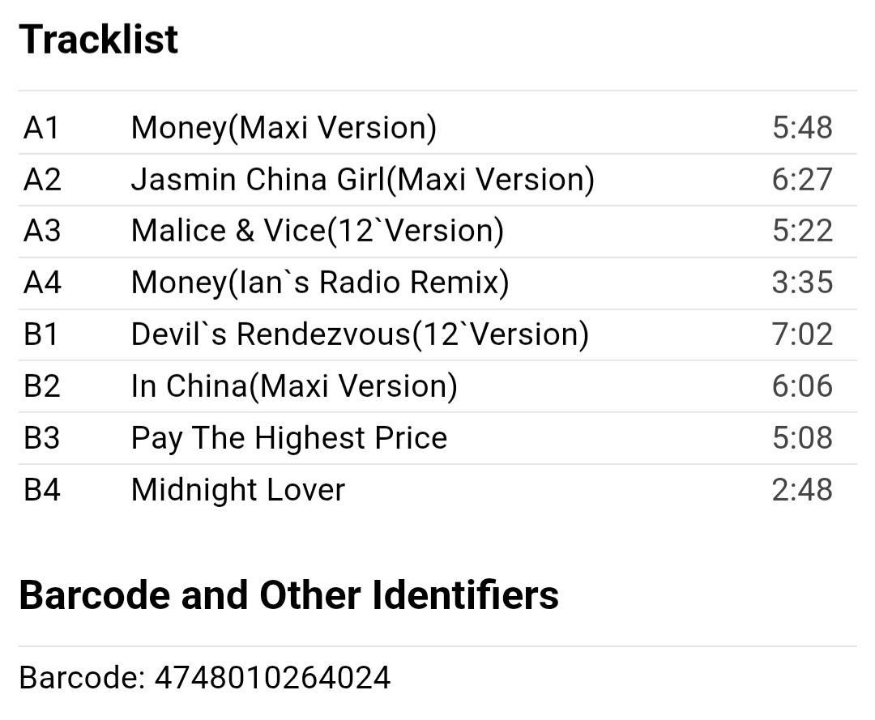This screenshot has width=875, height=720.
Task: Select the In China(Maxi Version) track
Action: point(294,386)
